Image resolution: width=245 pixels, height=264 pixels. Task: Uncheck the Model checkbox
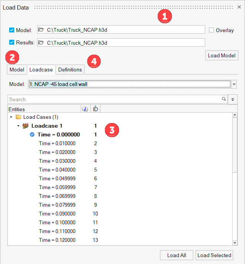pos(12,30)
